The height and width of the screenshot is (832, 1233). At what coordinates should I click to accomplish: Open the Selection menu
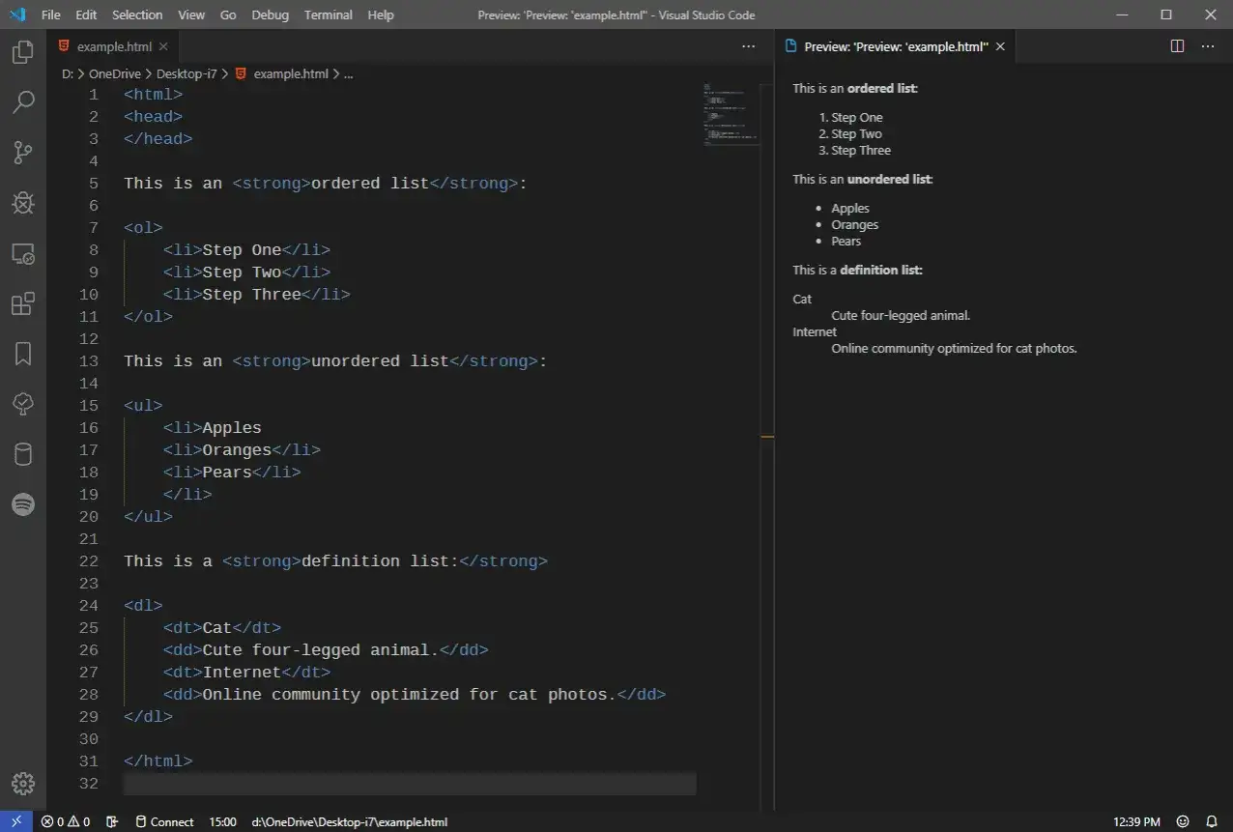(137, 14)
